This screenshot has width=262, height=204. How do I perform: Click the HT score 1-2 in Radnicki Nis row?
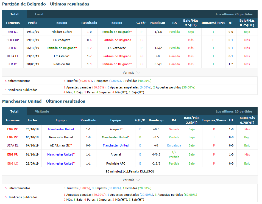click(231, 64)
